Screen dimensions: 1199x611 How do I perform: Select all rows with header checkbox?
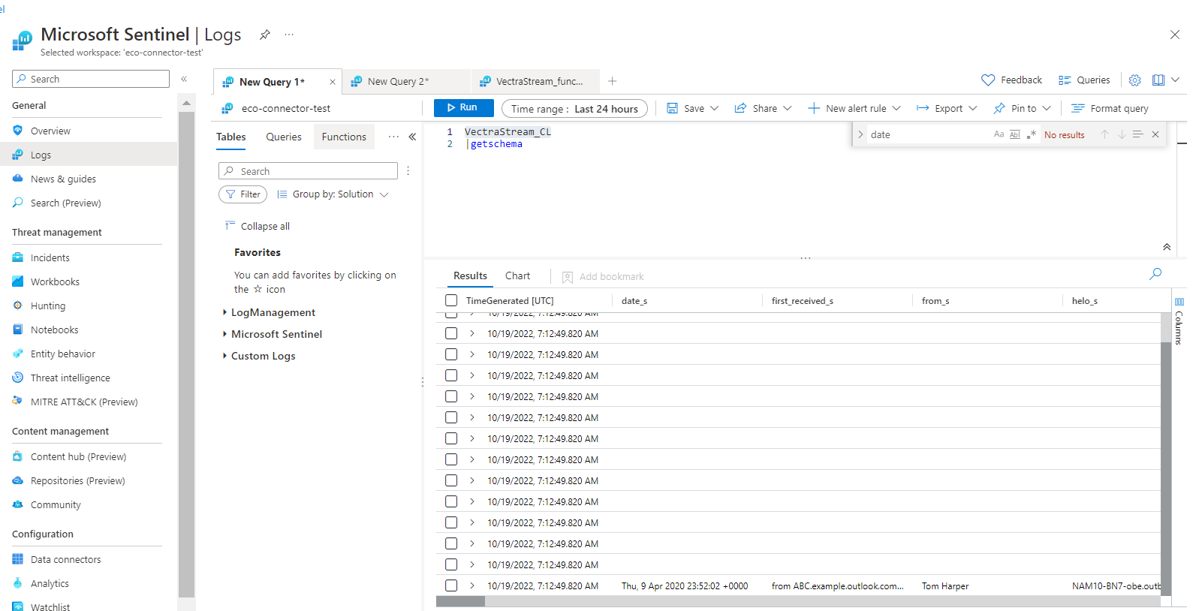(451, 300)
